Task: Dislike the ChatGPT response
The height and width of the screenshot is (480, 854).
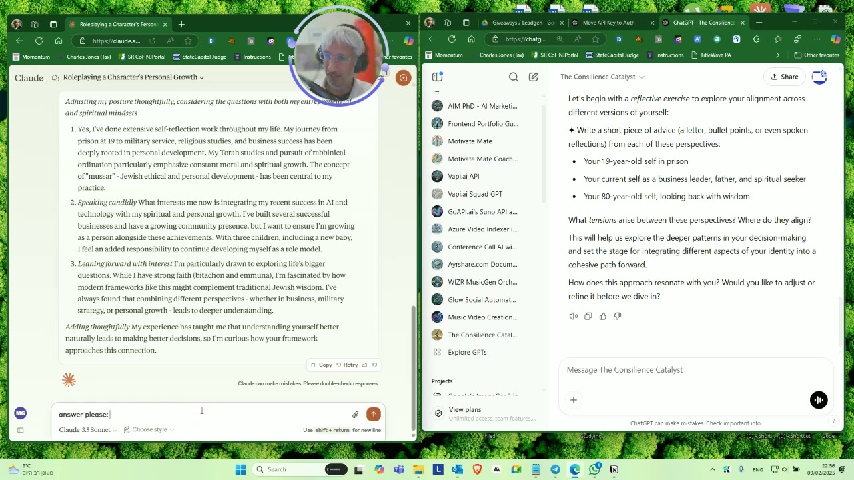Action: coord(618,316)
